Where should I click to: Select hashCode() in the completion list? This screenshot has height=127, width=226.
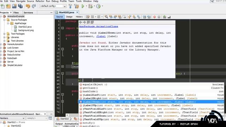pos(151,91)
